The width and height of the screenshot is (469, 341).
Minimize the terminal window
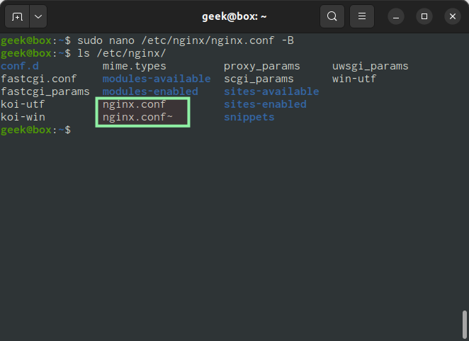396,16
